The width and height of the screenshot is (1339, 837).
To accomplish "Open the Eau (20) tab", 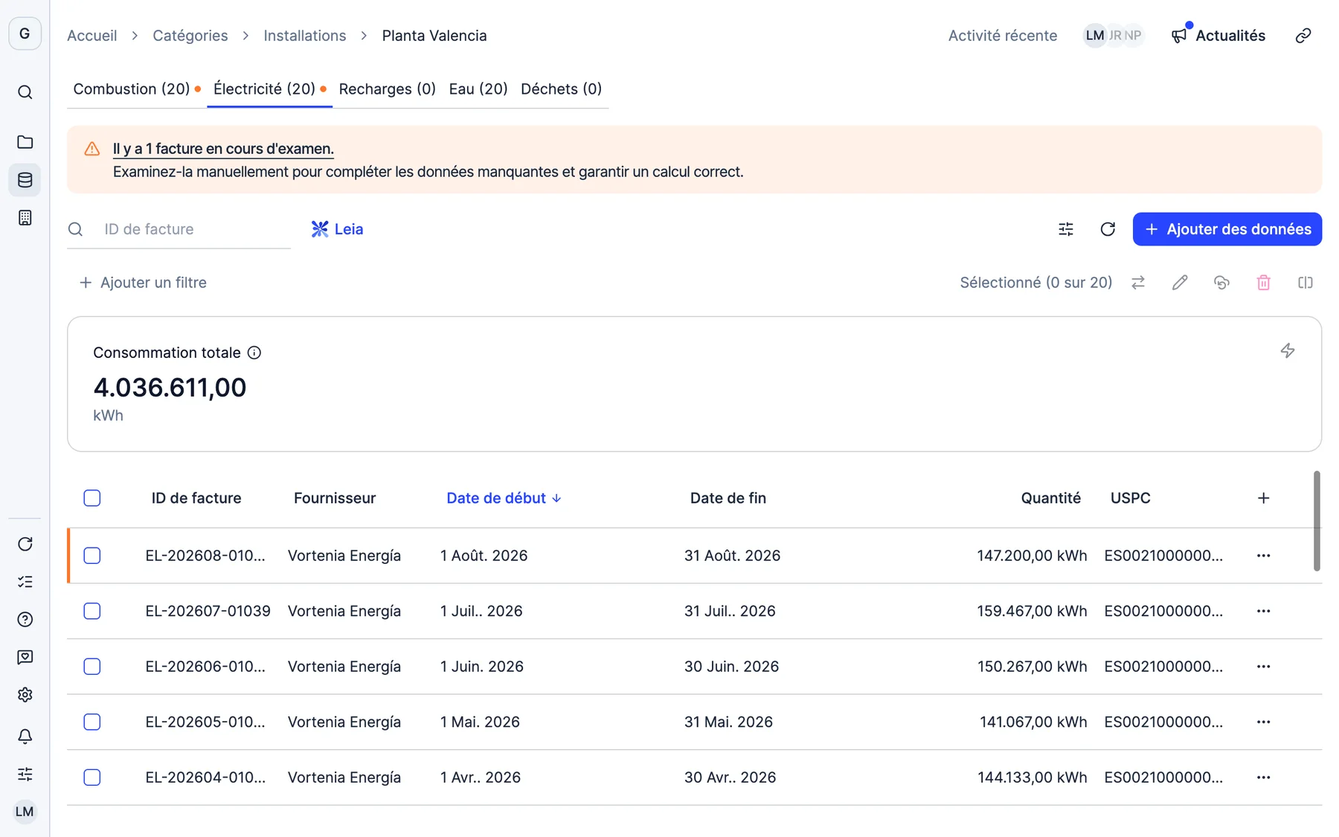I will 478,89.
